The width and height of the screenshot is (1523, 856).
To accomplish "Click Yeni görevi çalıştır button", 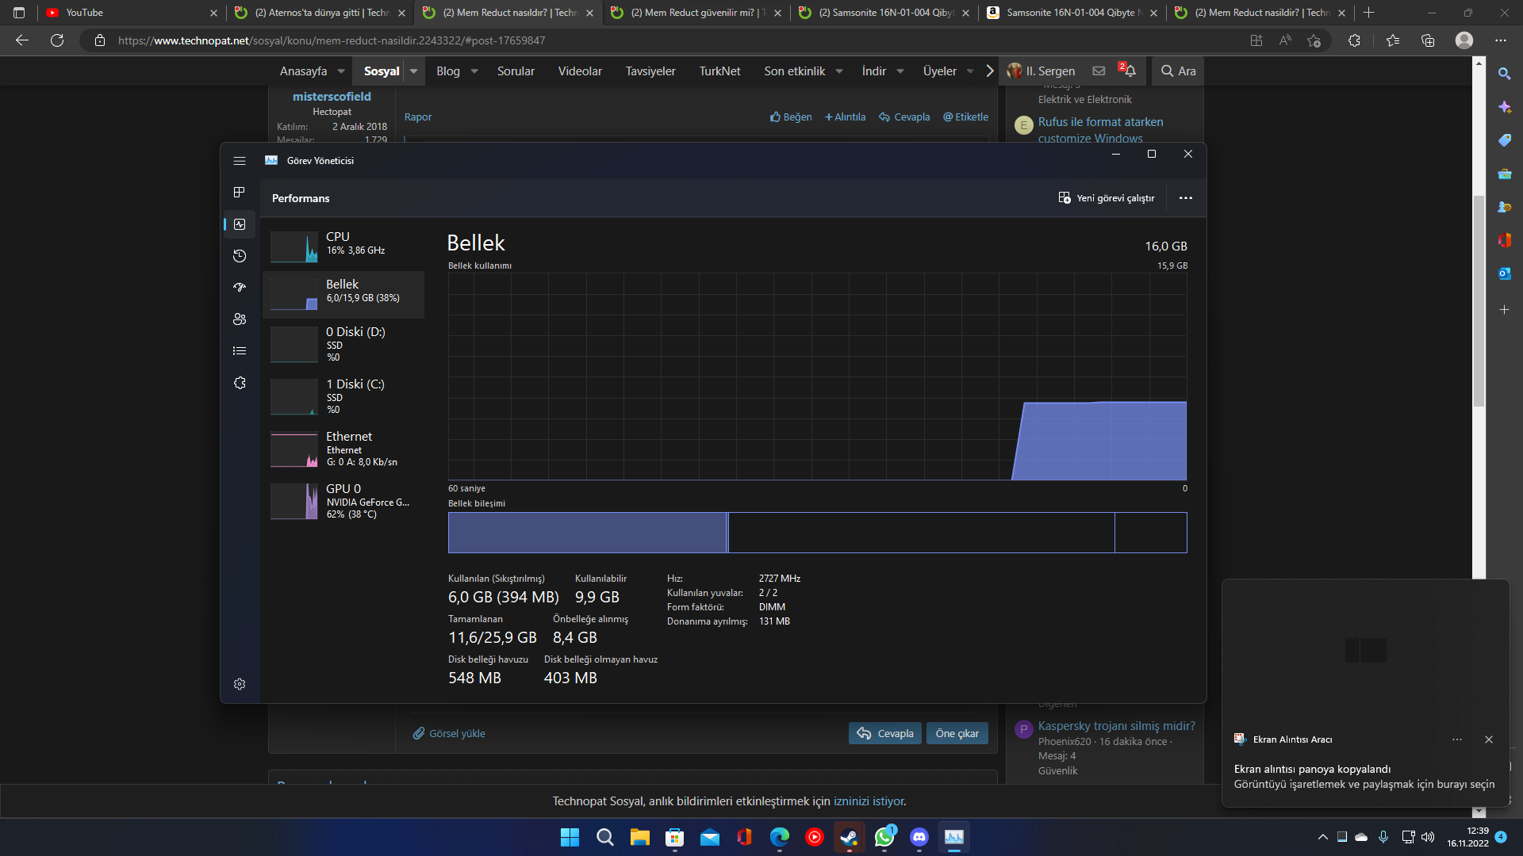I will pos(1106,198).
